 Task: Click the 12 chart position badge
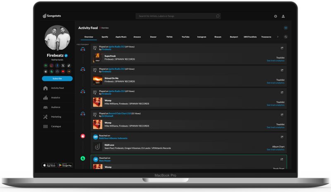pyautogui.click(x=96, y=159)
